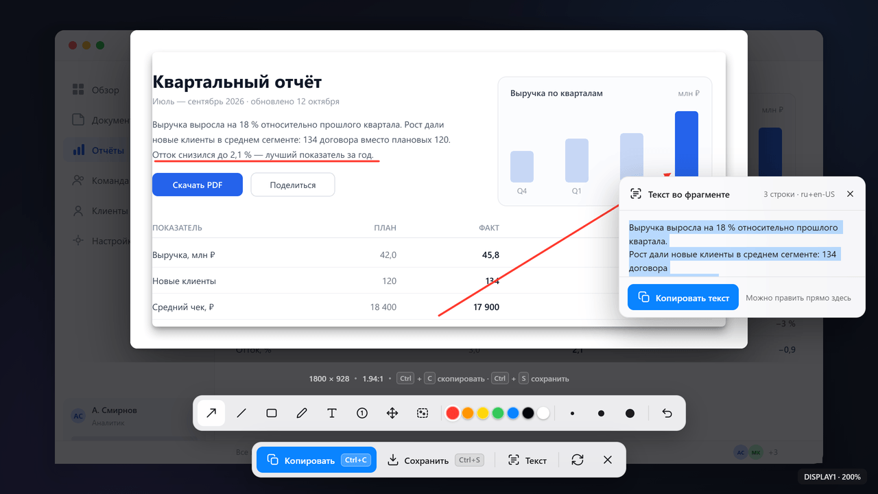Click the Копировать текст button
Viewport: 878px width, 494px height.
tap(683, 298)
